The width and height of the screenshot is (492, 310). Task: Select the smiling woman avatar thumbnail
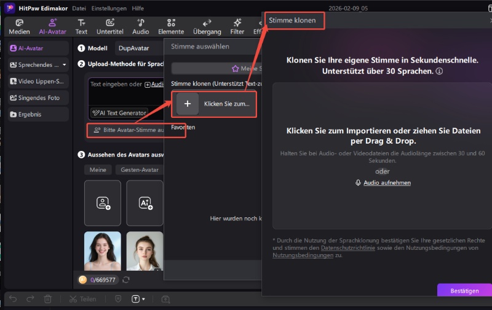[103, 251]
